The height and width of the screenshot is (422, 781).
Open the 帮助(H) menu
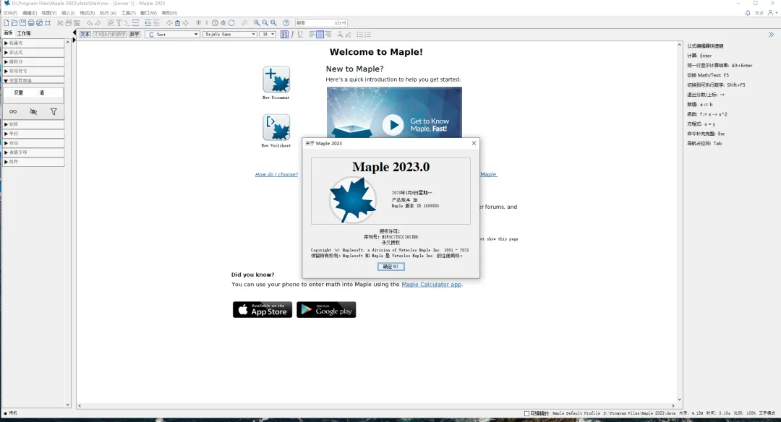(169, 13)
